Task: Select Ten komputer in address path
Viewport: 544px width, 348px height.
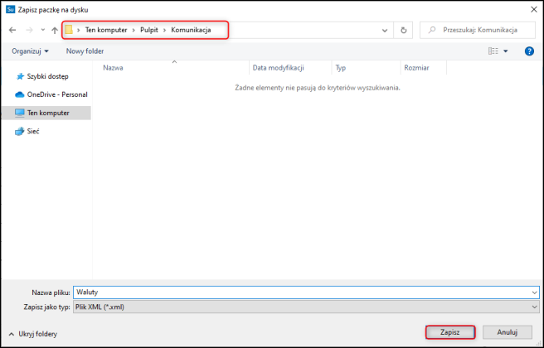Action: 106,30
